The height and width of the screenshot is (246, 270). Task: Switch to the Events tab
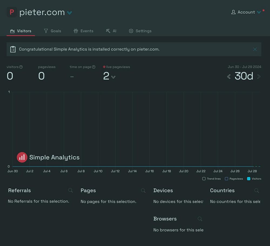coord(83,31)
